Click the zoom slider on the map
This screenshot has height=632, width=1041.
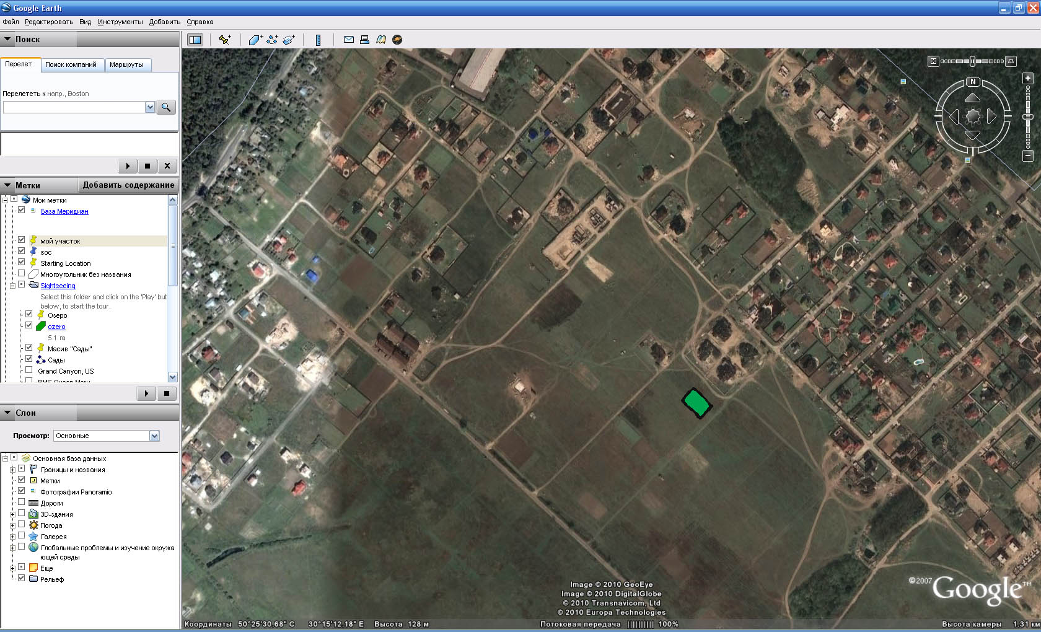tap(1028, 116)
